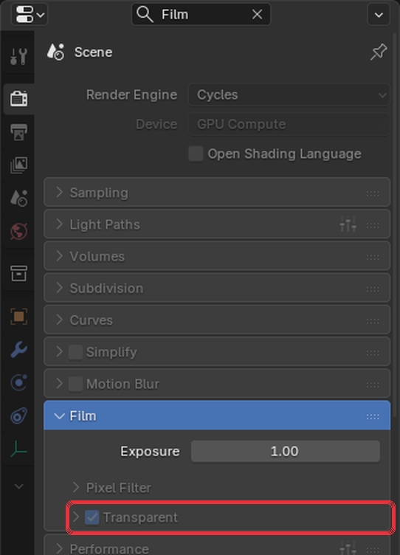This screenshot has height=555, width=400.
Task: Open the properties options dropdown arrow
Action: pyautogui.click(x=379, y=15)
